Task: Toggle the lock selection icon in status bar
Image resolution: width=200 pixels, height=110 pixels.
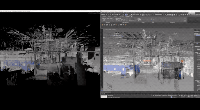Action: tap(153, 96)
